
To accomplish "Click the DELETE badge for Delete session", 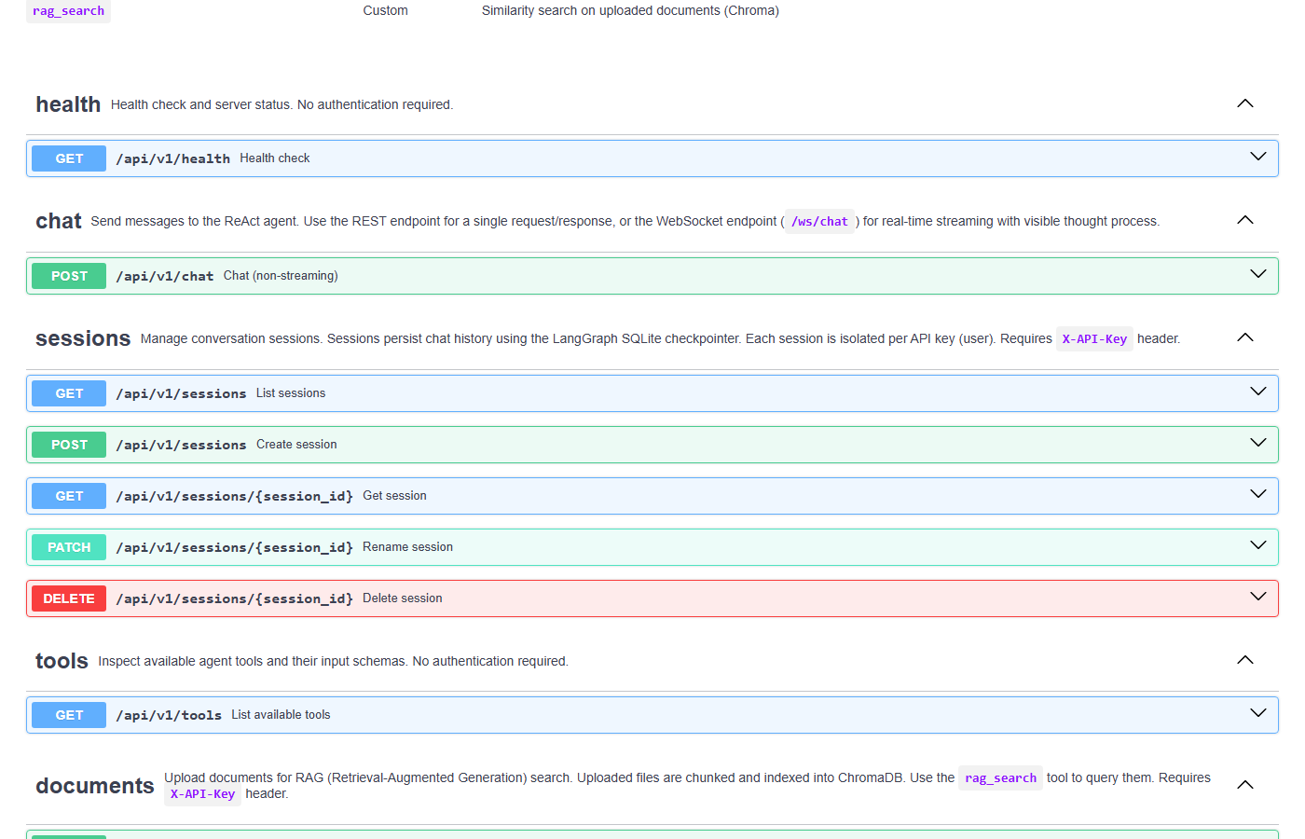I will (69, 598).
